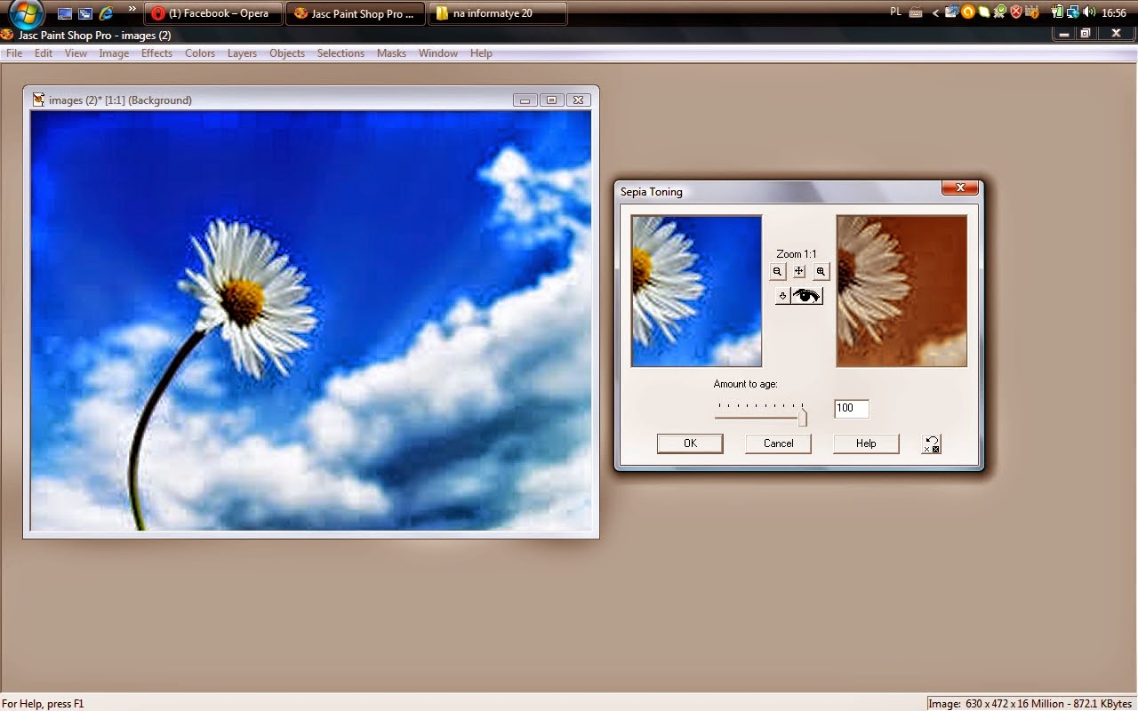Viewport: 1138px width, 711px height.
Task: Close the Sepia Toning dialog
Action: [960, 188]
